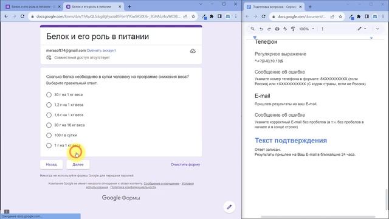The image size is (389, 219).
Task: Close the first Forms tab
Action: (60, 7)
